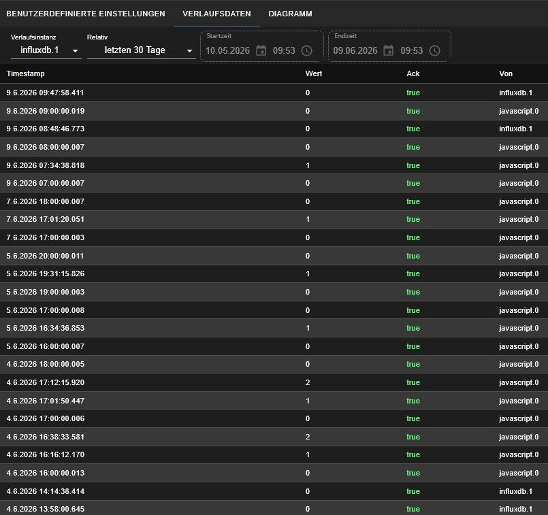Click Wert 0 in the 5.6.2026 20:00:00.011 row

(308, 256)
